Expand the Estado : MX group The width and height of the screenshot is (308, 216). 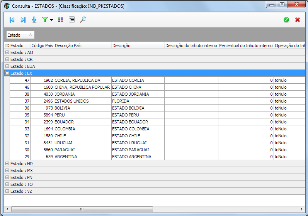(7, 170)
